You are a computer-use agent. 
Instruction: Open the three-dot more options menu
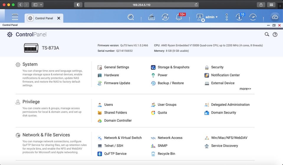click(226, 17)
